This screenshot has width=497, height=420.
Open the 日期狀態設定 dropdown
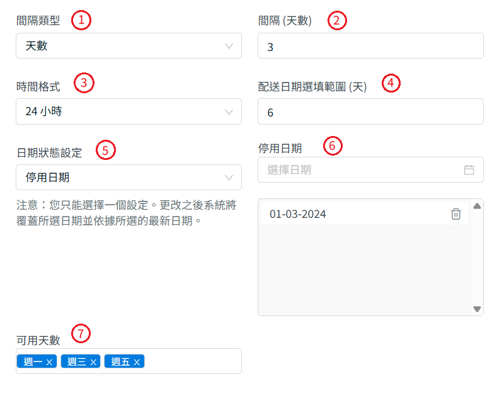tap(129, 178)
